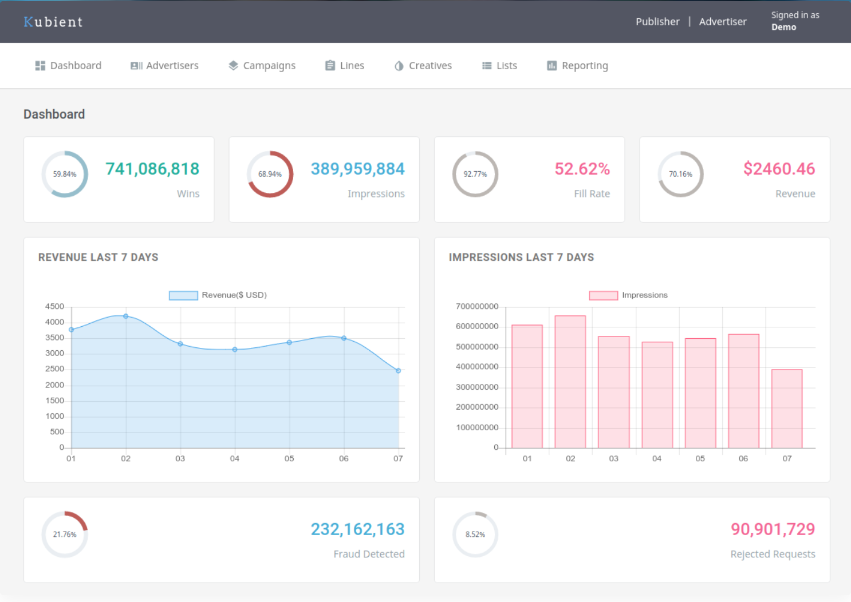Click the impressions bar for day 02
This screenshot has width=851, height=602.
point(570,382)
